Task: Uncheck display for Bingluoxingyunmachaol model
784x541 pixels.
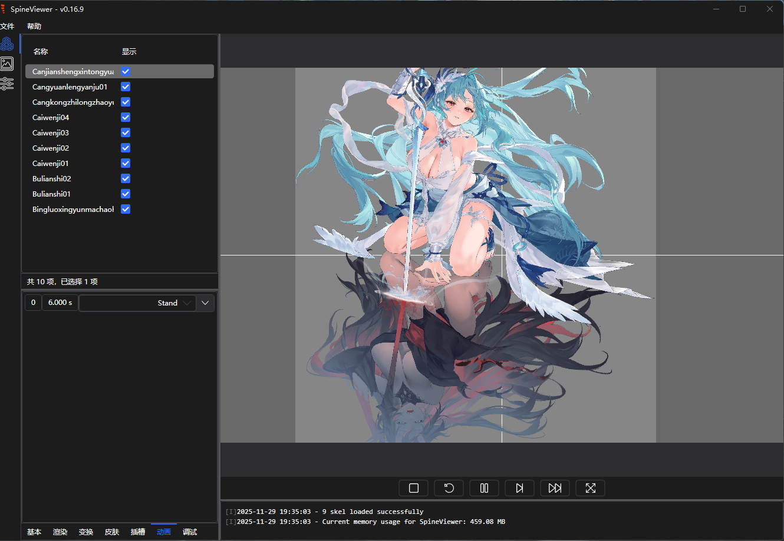Action: click(x=126, y=209)
